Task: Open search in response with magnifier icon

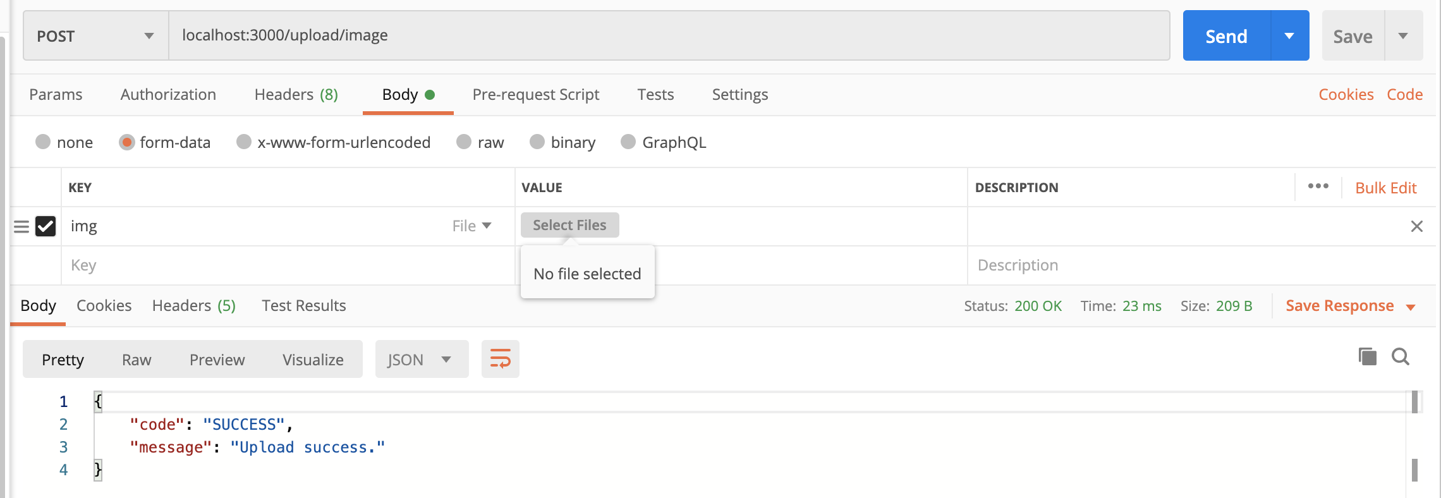Action: point(1401,357)
